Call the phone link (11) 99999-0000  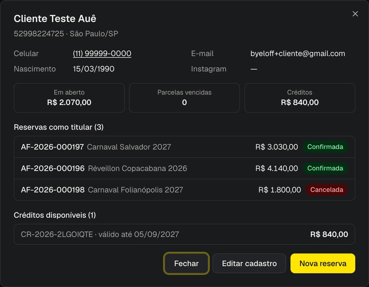pyautogui.click(x=102, y=53)
